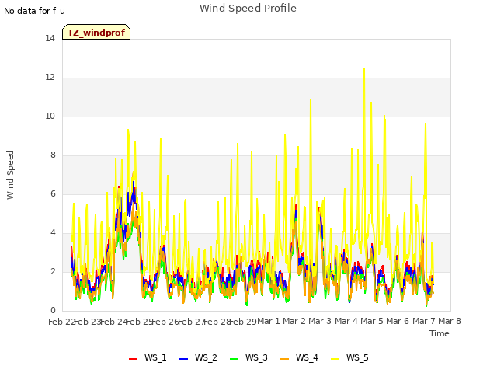Click the orange WS_4 legend swatch

[x=285, y=359]
